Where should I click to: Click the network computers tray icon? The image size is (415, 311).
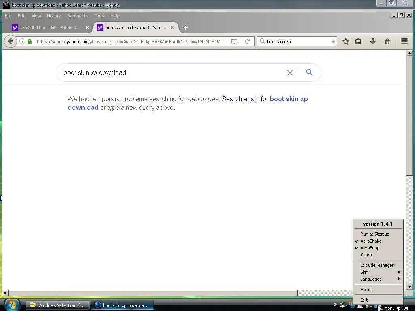point(369,307)
